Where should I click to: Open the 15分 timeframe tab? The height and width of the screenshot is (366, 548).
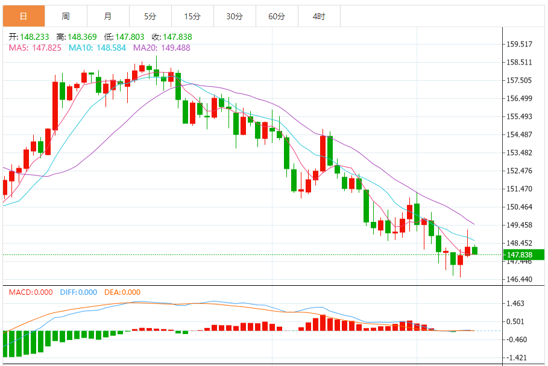(192, 16)
